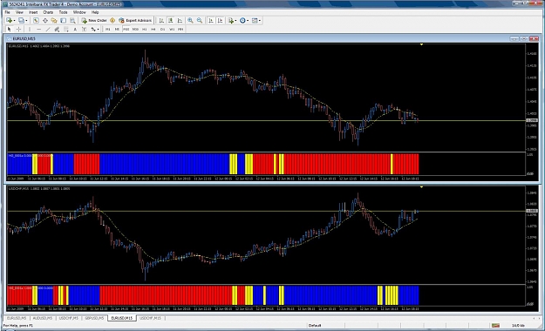This screenshot has width=545, height=331.
Task: Switch the timeframe to M1
Action: tap(108, 29)
